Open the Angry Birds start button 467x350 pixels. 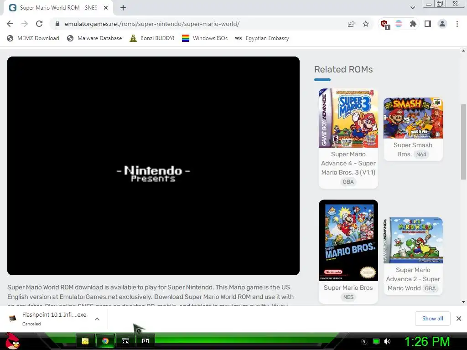coord(12,341)
